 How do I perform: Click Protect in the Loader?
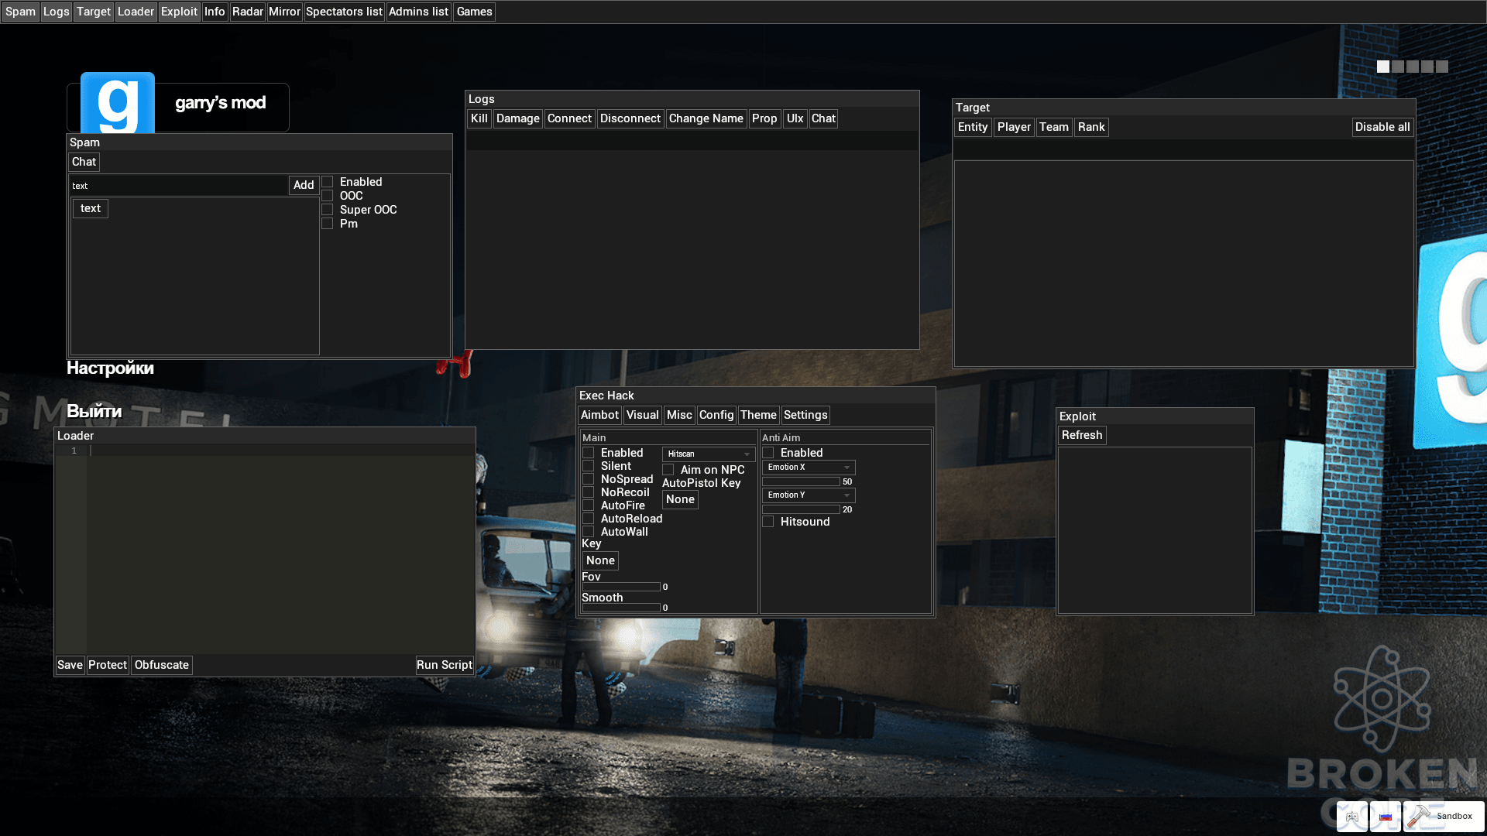tap(108, 665)
